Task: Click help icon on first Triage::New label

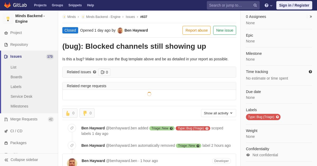Action: pyautogui.click(x=171, y=128)
